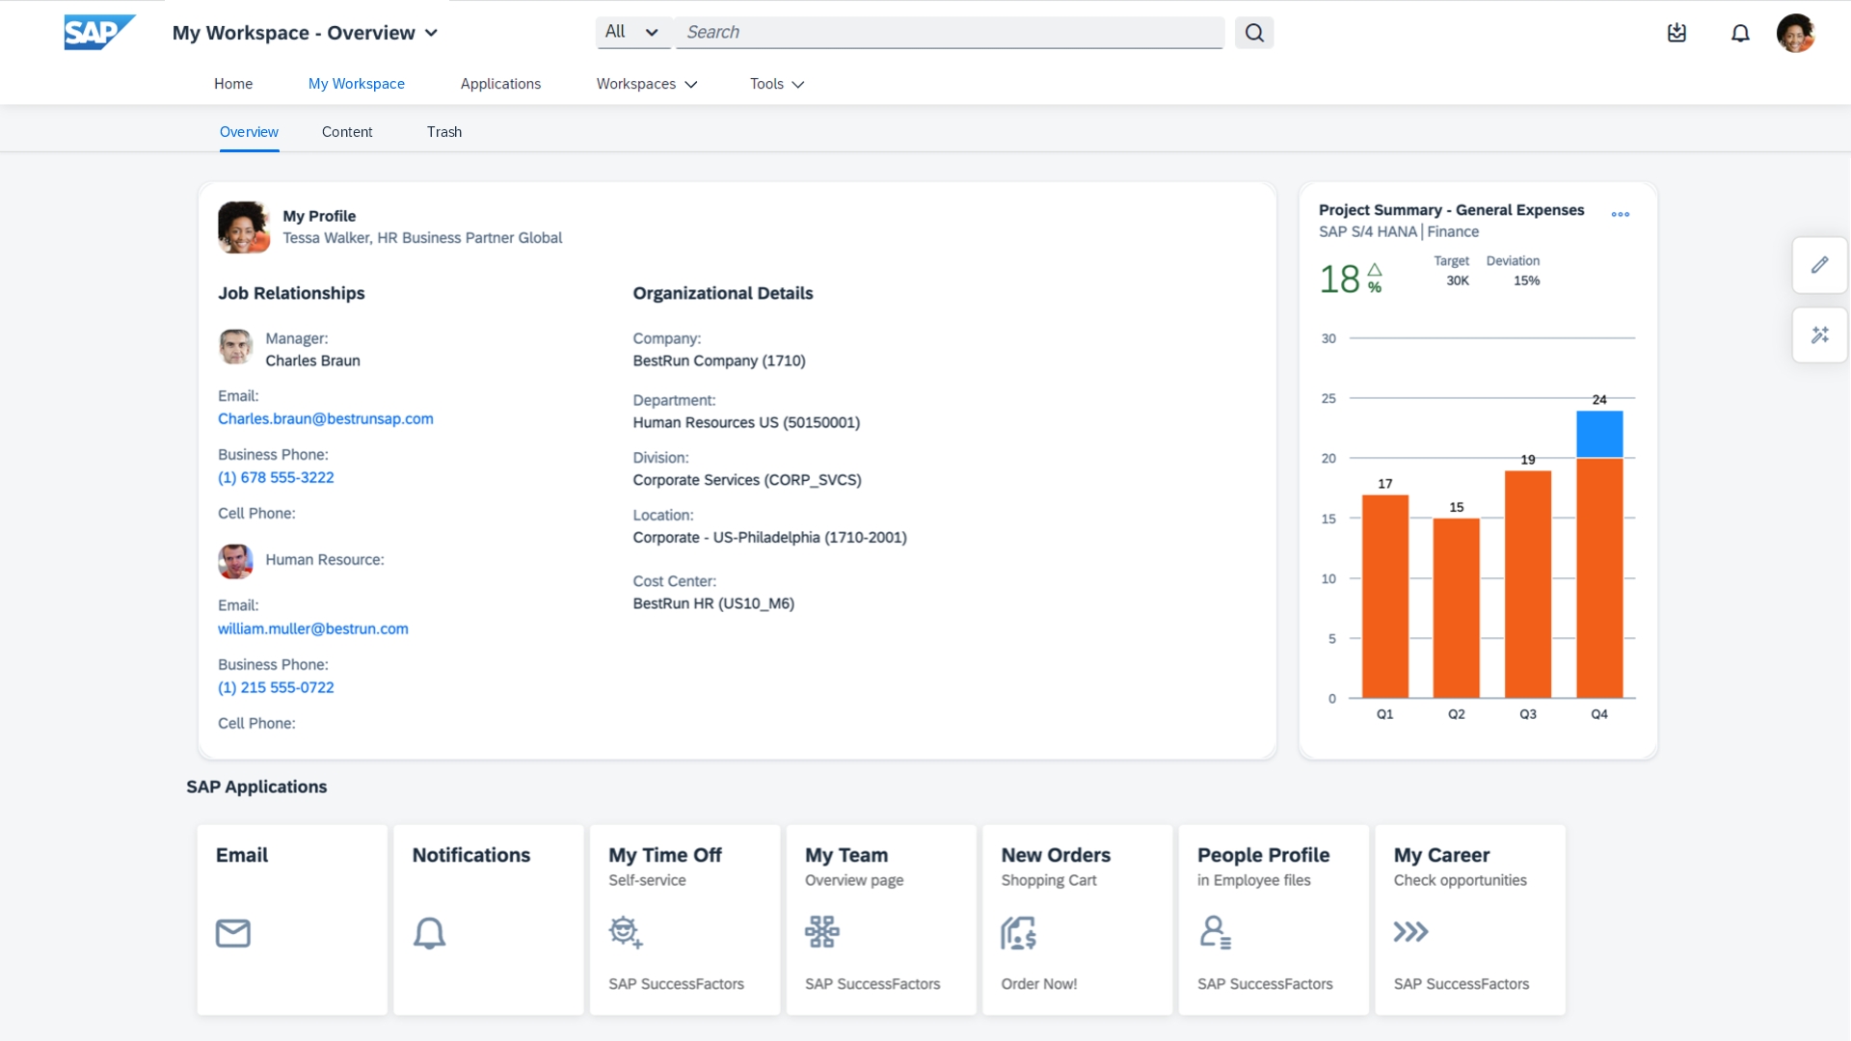The height and width of the screenshot is (1041, 1851).
Task: Click Charles Braun's email link
Action: click(x=325, y=418)
